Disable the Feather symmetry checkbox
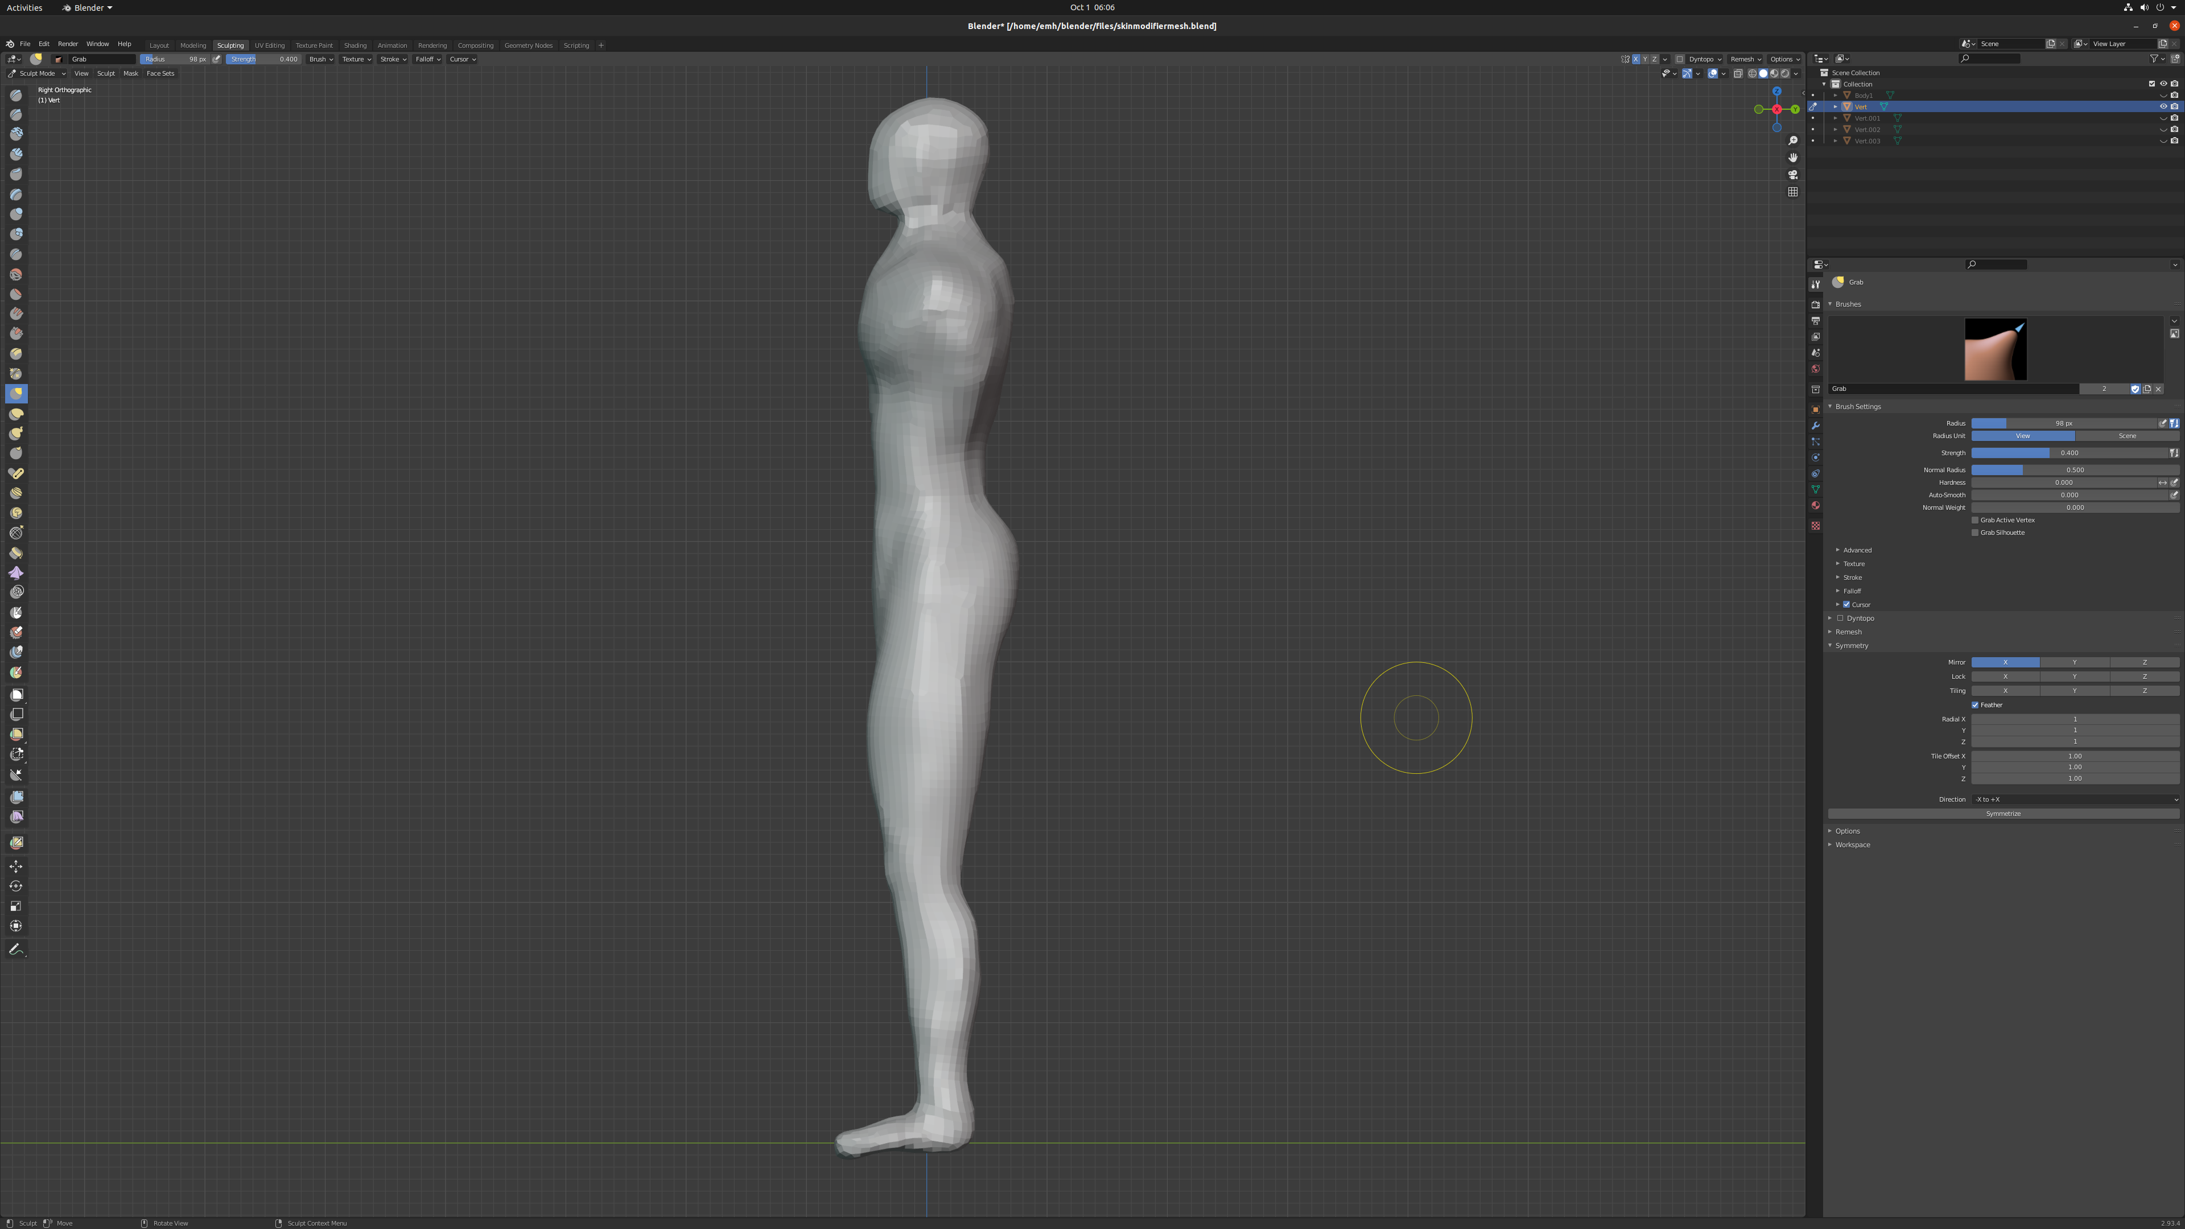This screenshot has height=1229, width=2185. click(x=1974, y=705)
